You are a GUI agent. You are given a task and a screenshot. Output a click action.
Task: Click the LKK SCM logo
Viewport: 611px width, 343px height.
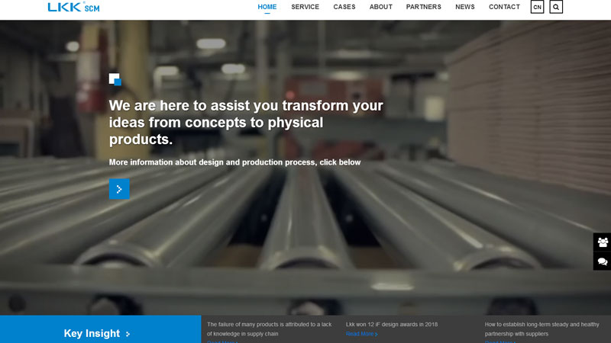(73, 7)
